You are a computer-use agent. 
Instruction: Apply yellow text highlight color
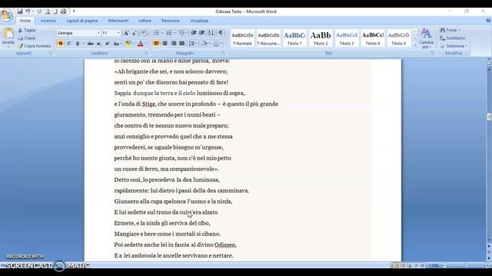click(x=128, y=44)
